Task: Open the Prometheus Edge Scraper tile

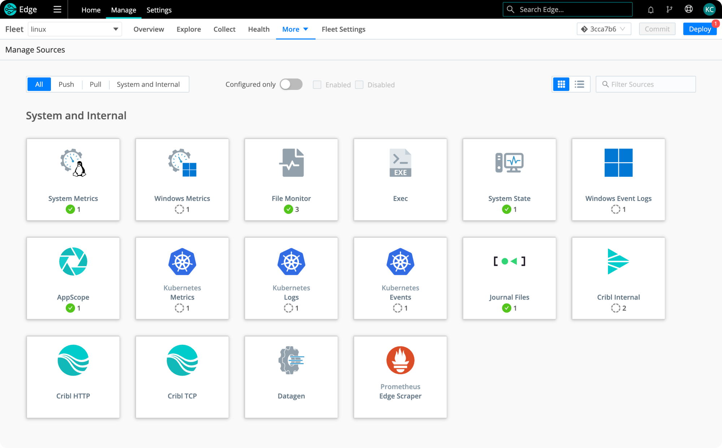Action: [400, 377]
